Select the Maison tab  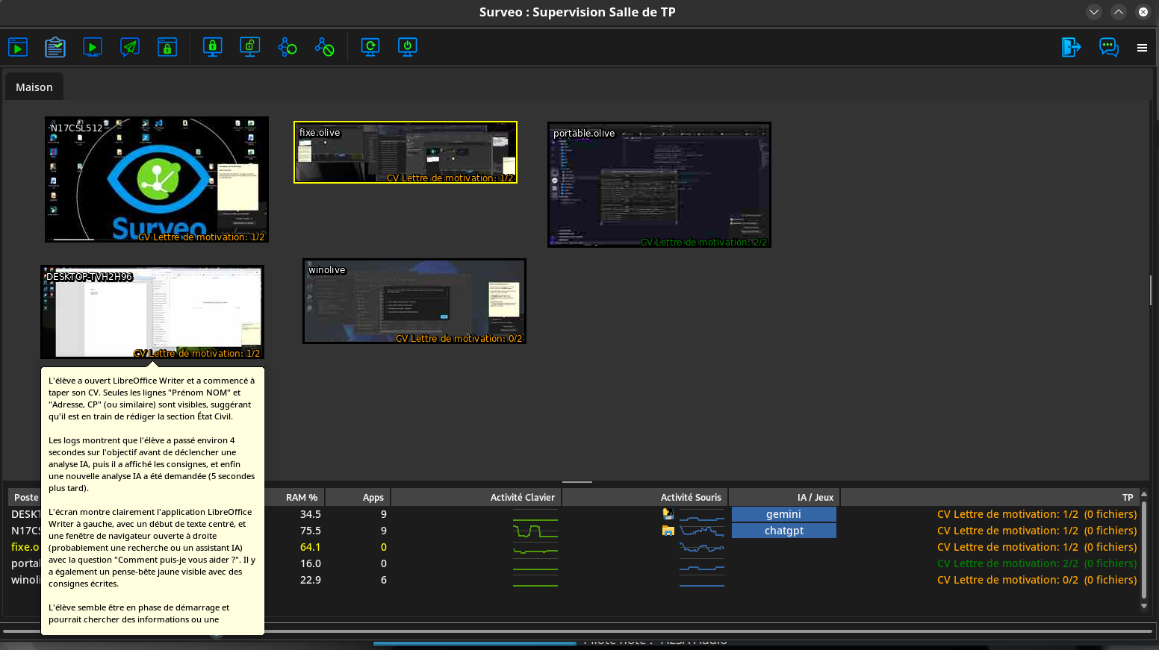coord(34,87)
